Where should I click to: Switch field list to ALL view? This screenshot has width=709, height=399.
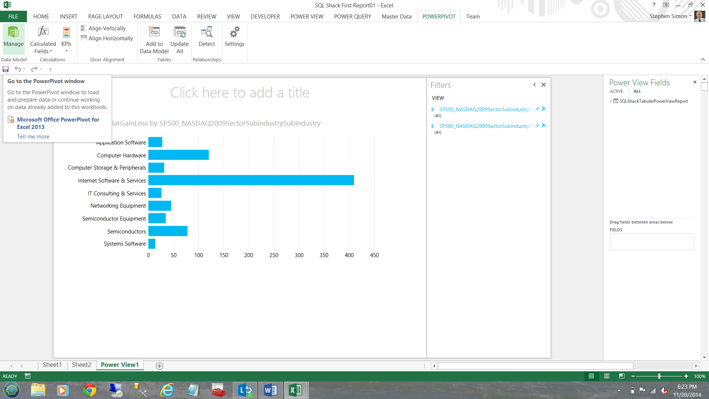(637, 91)
